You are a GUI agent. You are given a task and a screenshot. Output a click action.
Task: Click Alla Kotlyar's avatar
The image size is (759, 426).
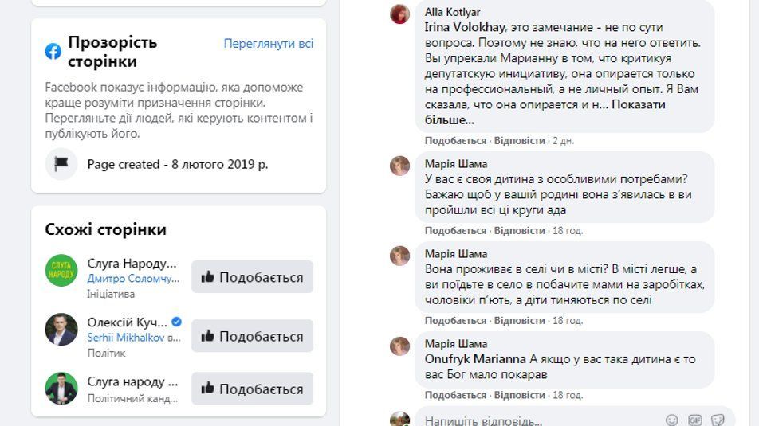[400, 14]
